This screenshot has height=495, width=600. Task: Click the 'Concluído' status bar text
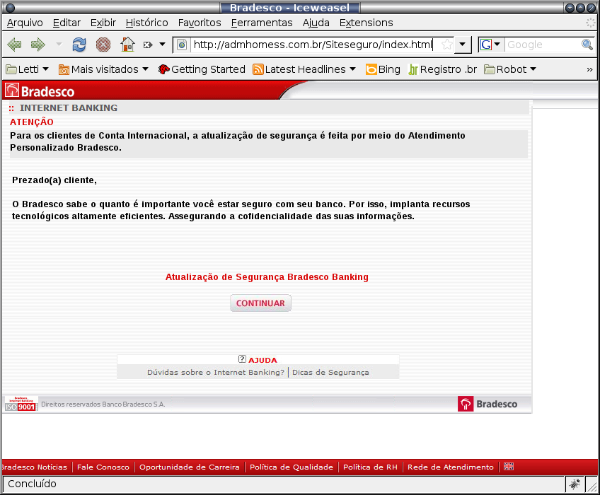[32, 484]
